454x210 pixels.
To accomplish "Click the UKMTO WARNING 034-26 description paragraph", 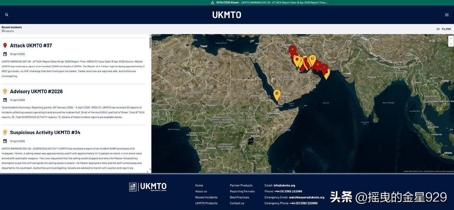I will click(72, 158).
